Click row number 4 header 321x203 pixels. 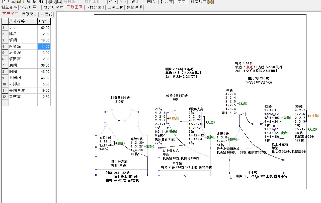5,46
